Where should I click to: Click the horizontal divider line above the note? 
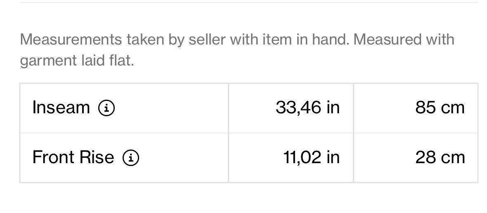click(249, 3)
